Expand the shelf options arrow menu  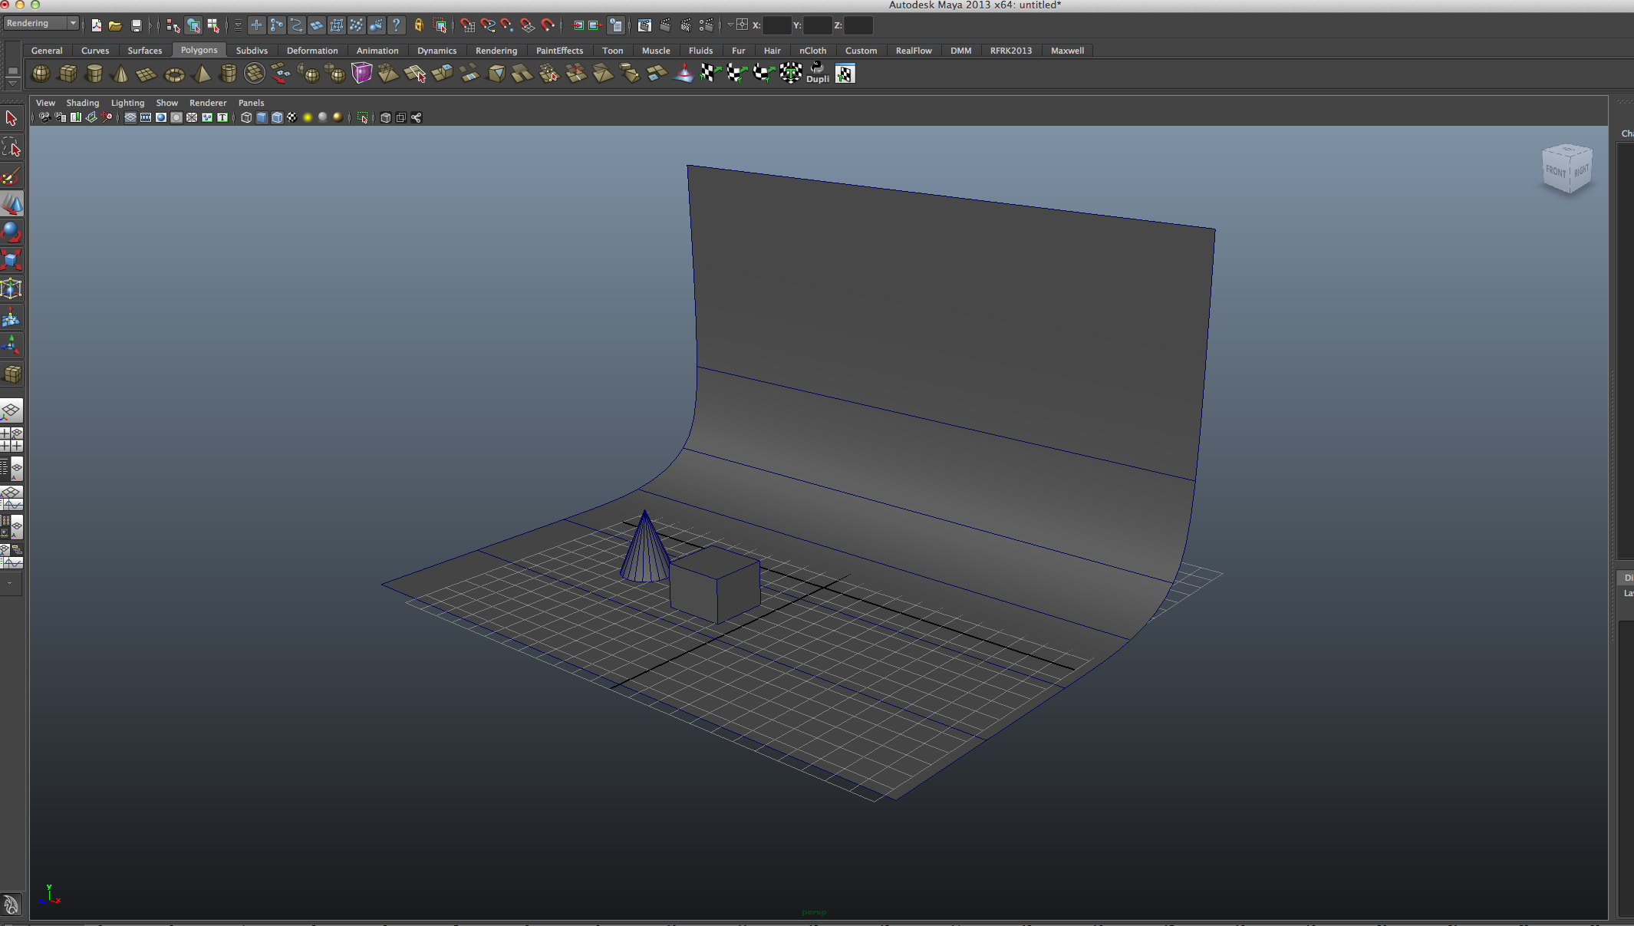pyautogui.click(x=12, y=82)
